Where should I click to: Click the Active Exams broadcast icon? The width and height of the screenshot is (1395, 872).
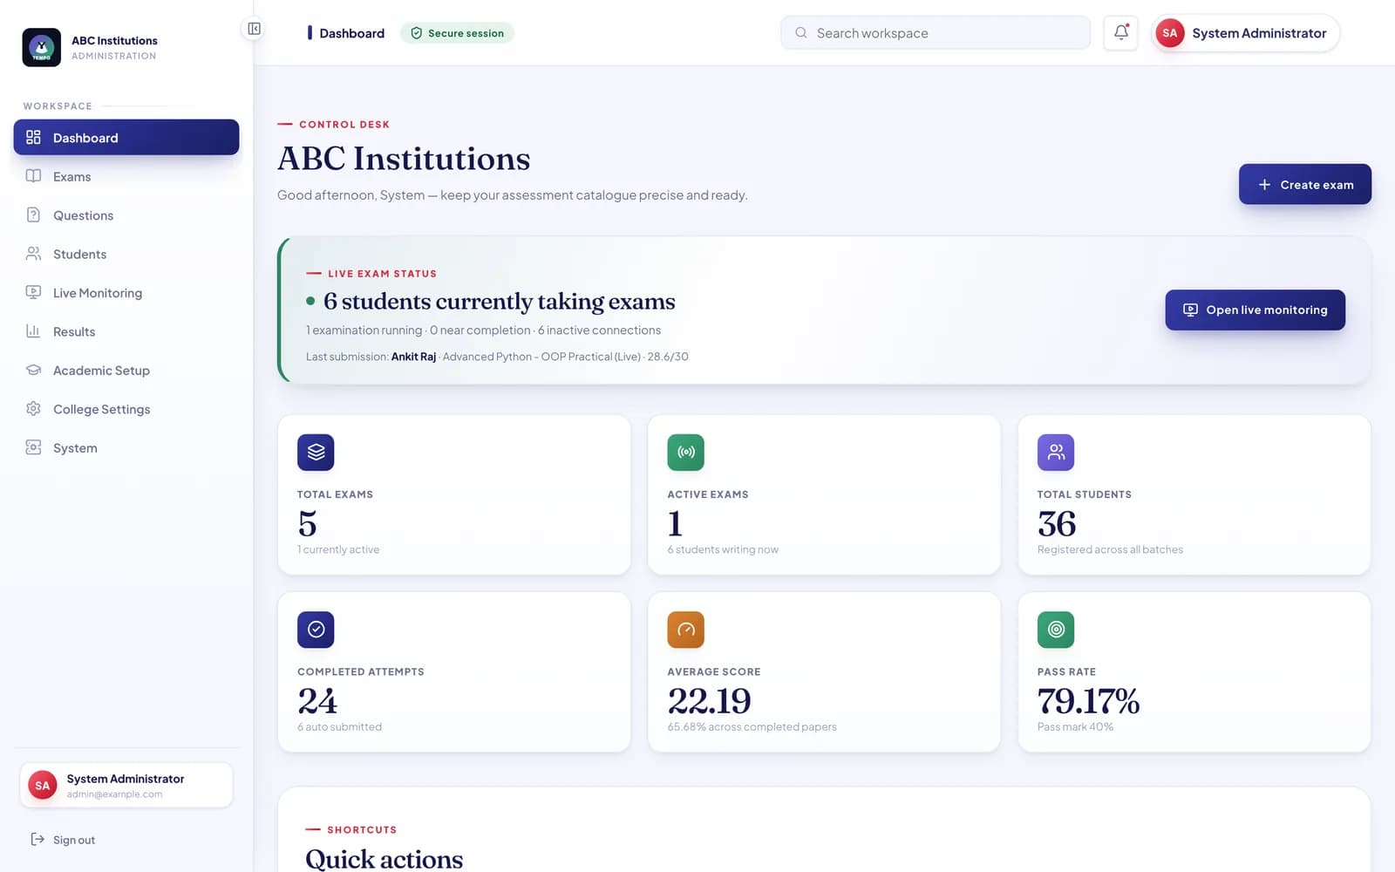click(685, 452)
